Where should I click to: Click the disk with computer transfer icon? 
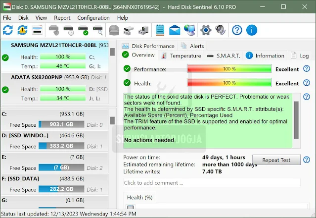(x=143, y=30)
